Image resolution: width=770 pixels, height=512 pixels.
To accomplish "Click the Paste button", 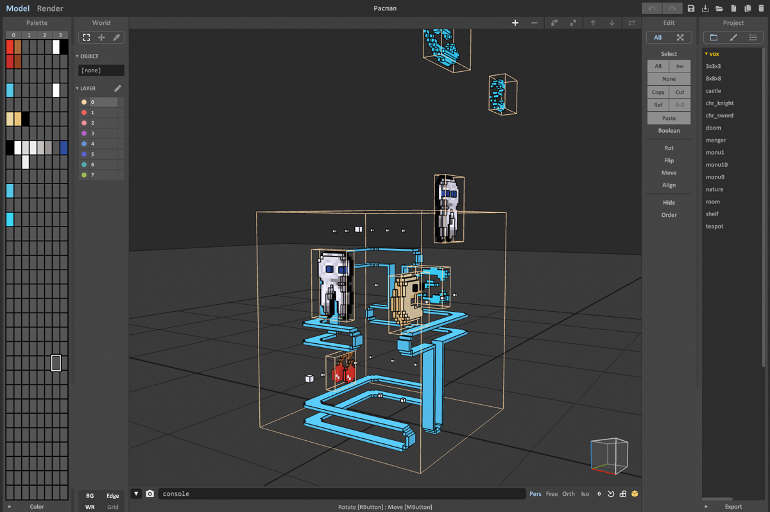I will pos(669,118).
